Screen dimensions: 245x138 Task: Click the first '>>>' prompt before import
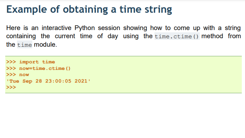[x=11, y=62]
